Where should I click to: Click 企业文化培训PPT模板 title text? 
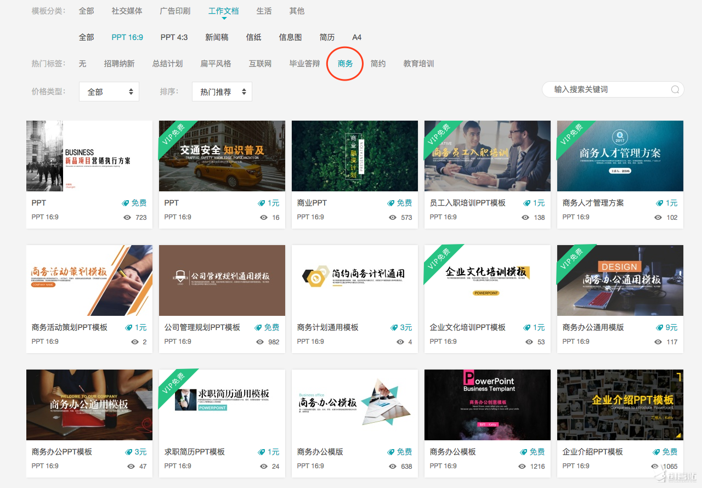click(x=468, y=327)
